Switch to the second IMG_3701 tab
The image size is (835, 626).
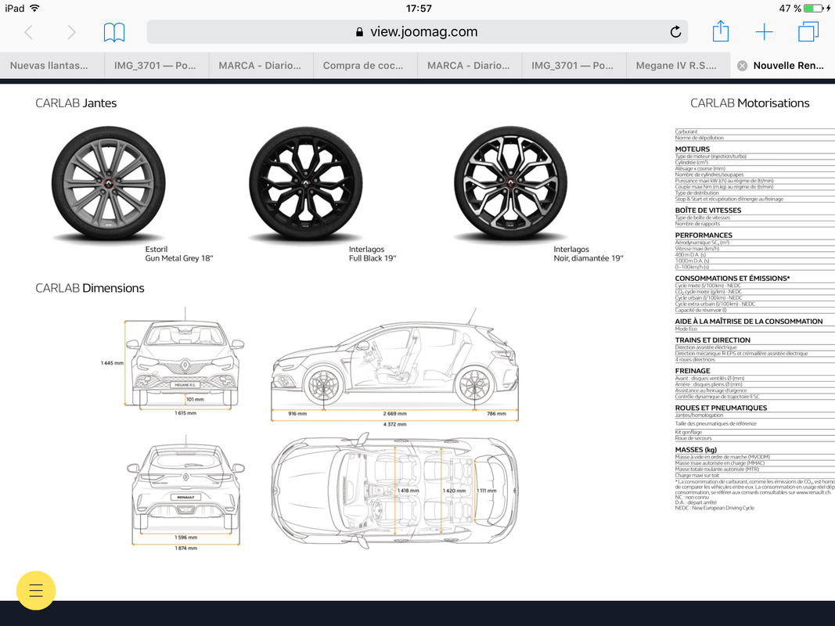(574, 66)
